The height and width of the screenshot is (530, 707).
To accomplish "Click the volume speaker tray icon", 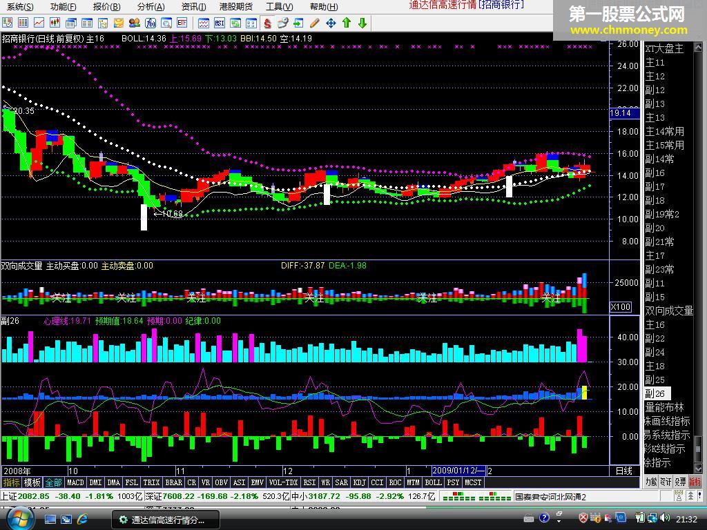I will pyautogui.click(x=665, y=518).
